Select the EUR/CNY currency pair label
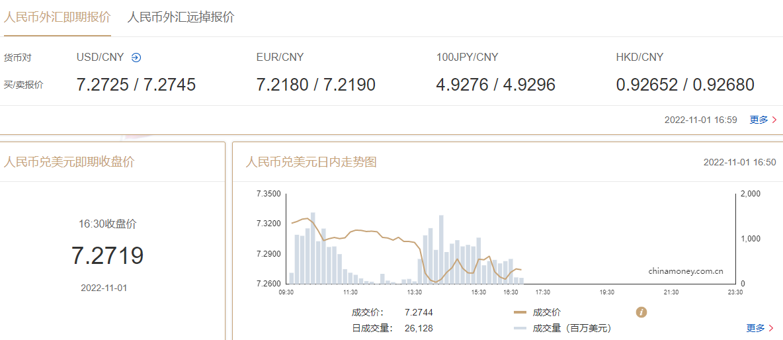The height and width of the screenshot is (340, 783). (x=280, y=58)
